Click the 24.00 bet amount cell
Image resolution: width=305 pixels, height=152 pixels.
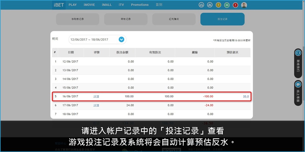[130, 105]
